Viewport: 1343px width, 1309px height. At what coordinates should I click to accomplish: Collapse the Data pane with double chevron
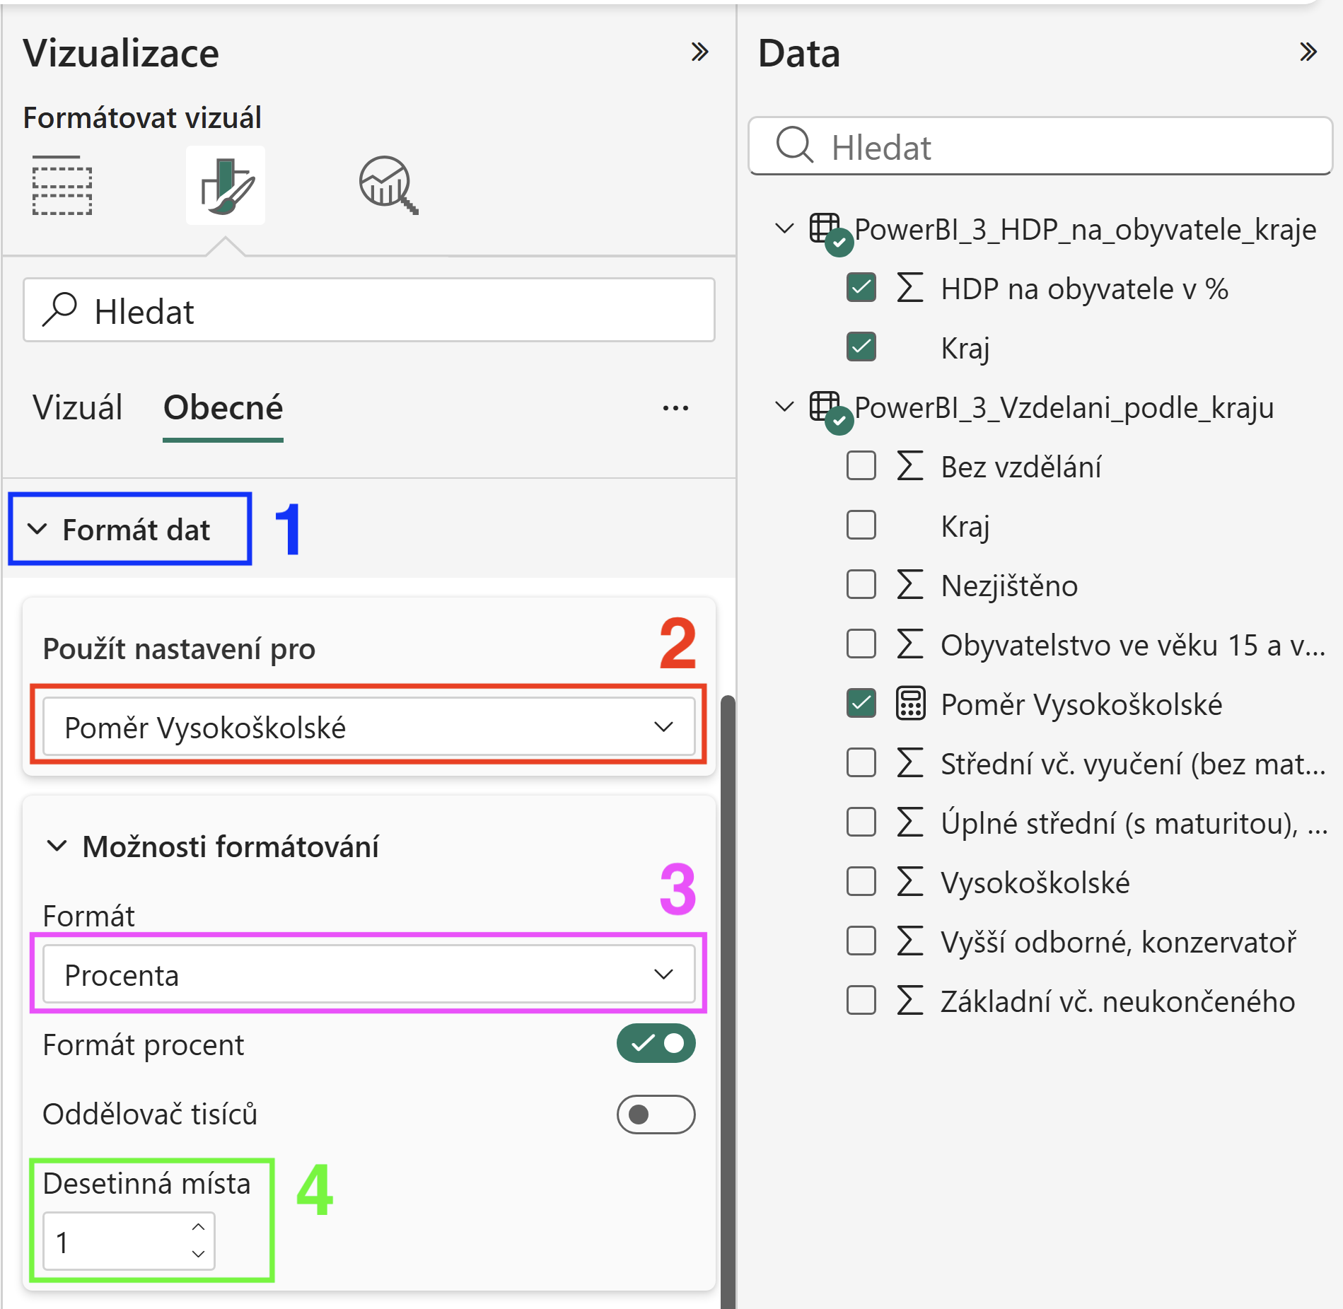(1308, 52)
